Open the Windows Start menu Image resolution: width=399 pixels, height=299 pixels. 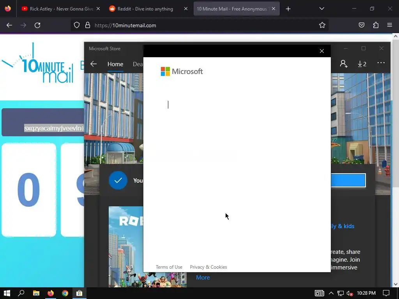tap(7, 293)
